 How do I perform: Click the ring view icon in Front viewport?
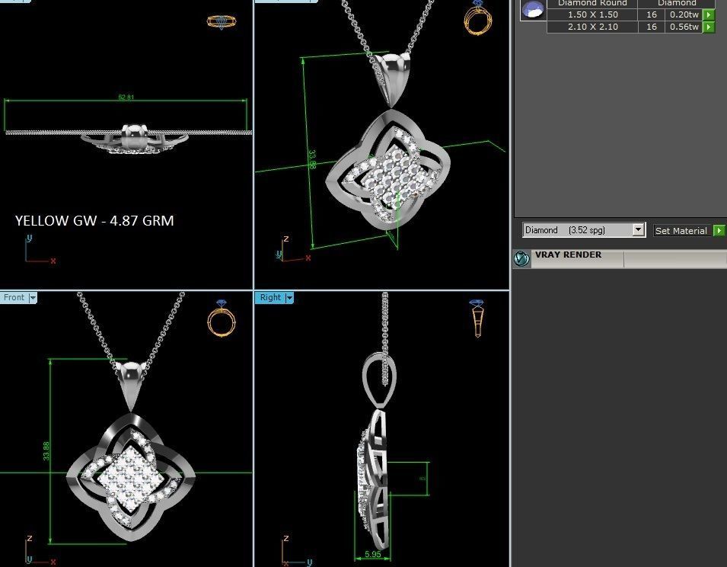[x=222, y=318]
